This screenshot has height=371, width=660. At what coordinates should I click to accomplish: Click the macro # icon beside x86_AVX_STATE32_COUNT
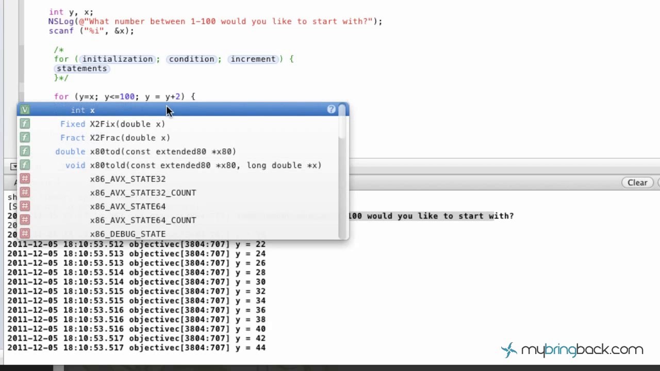coord(25,192)
